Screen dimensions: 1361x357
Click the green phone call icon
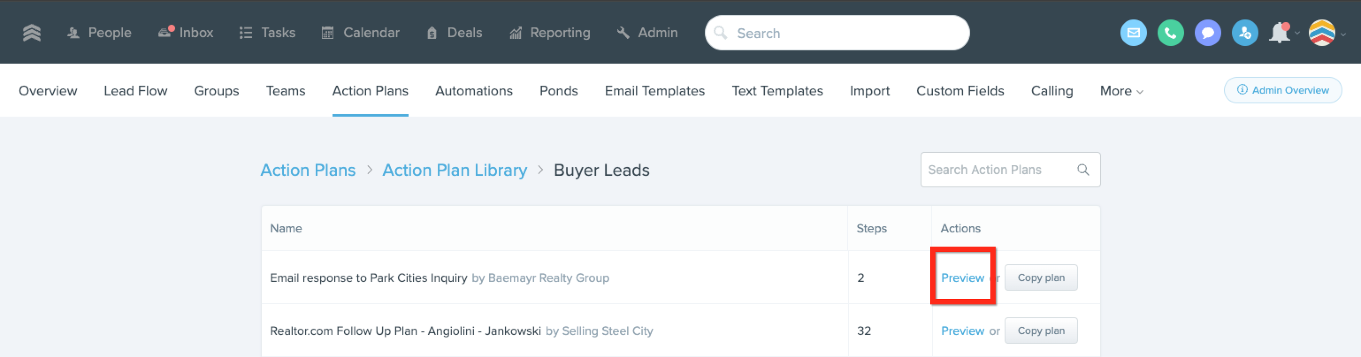1170,33
